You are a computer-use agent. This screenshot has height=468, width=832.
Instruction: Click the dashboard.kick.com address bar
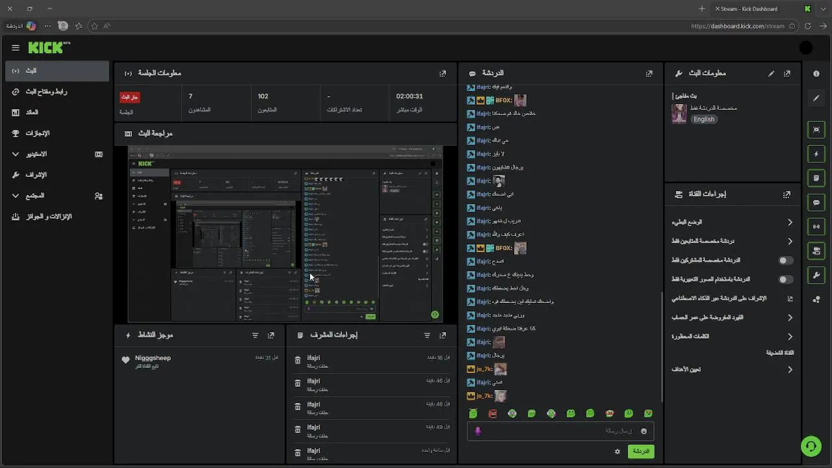pyautogui.click(x=738, y=26)
